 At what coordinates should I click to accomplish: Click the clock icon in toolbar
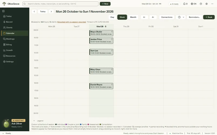(179, 17)
